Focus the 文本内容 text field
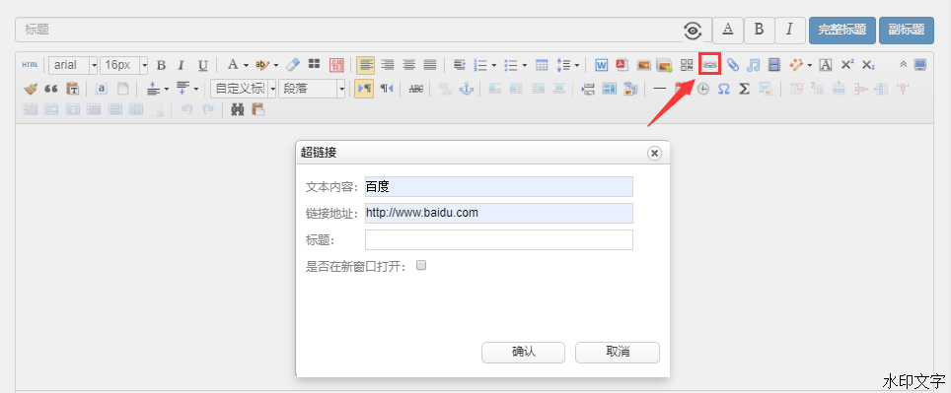 498,186
